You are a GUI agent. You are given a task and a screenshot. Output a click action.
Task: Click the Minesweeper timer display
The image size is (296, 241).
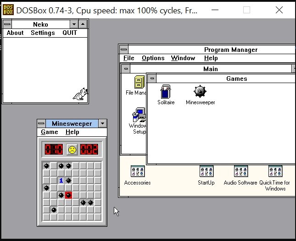[89, 149]
